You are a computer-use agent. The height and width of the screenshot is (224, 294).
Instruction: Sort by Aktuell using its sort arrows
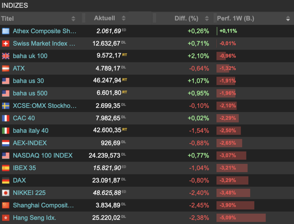click(123, 18)
